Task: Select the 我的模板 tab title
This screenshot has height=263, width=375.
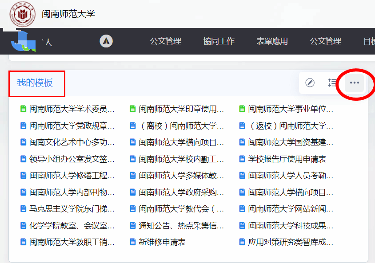Action: tap(35, 83)
